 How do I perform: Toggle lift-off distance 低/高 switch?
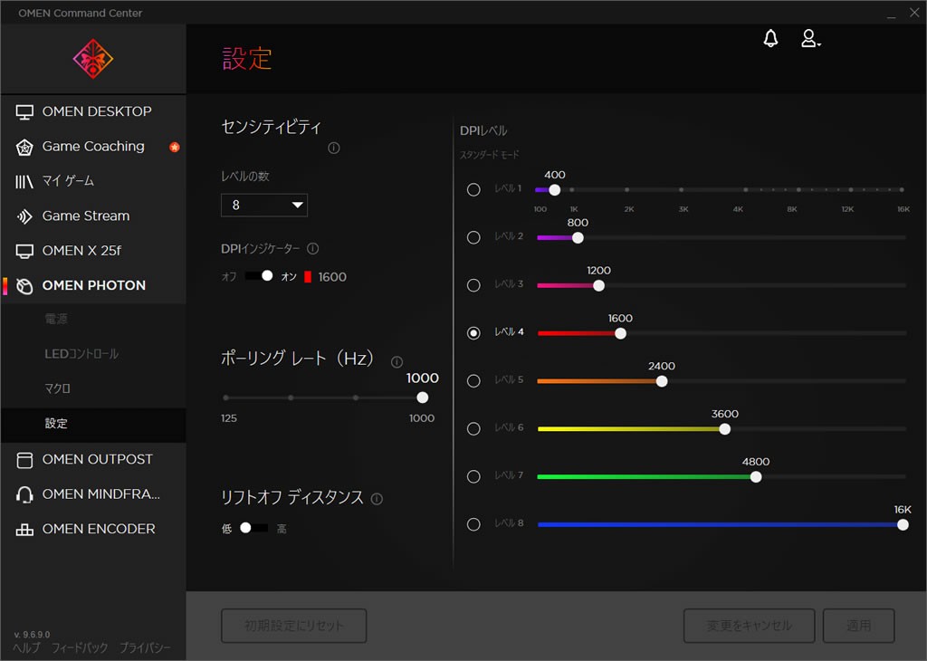coord(253,527)
